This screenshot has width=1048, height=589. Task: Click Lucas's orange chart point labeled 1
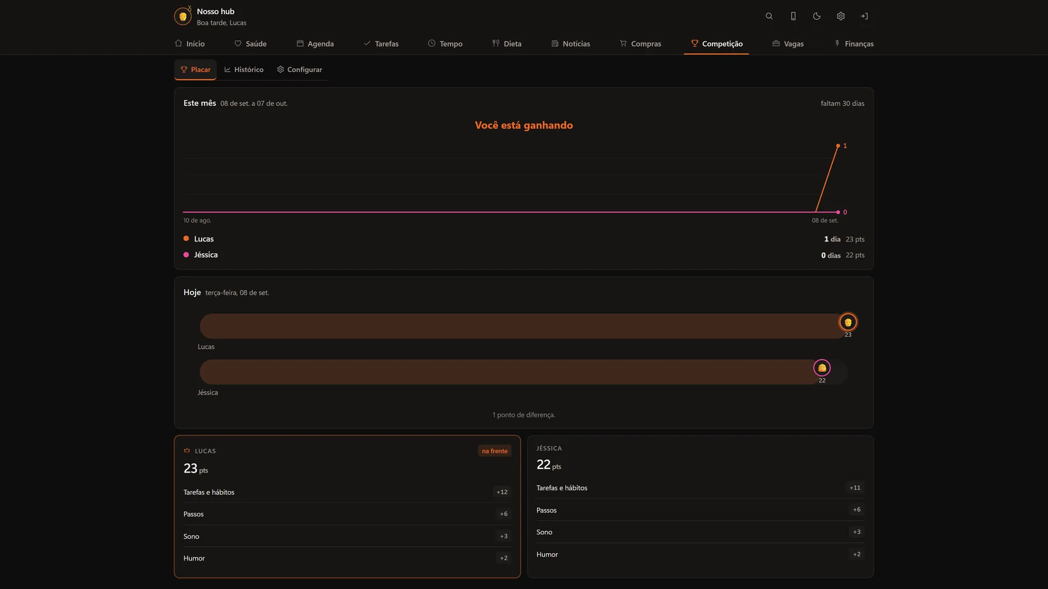[x=838, y=146]
